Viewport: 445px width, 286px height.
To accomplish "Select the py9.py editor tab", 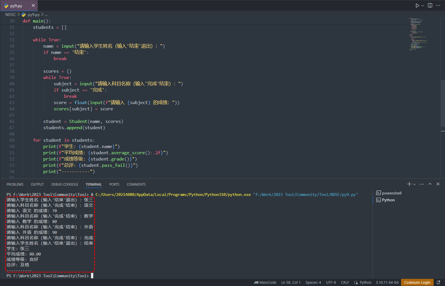I will click(16, 6).
